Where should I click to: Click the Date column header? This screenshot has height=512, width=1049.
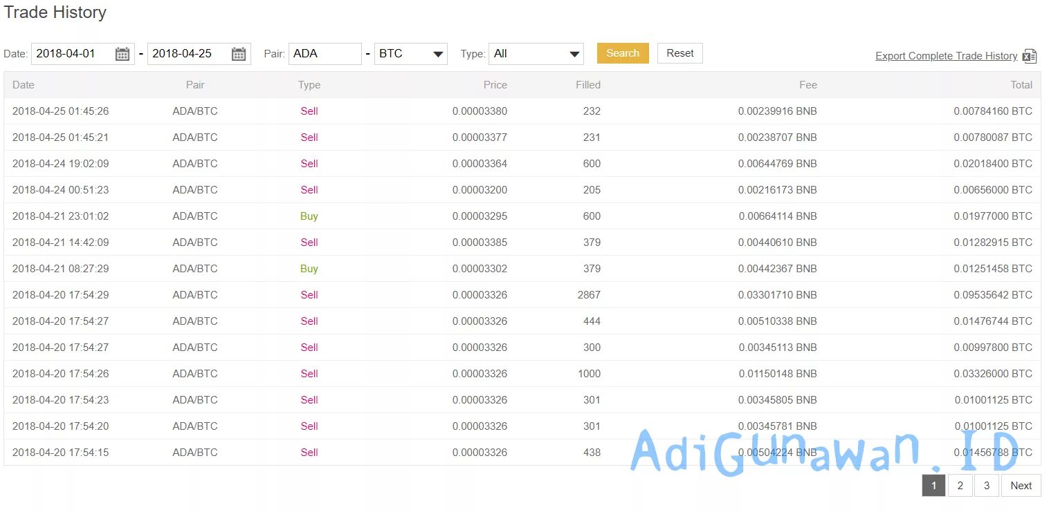pyautogui.click(x=24, y=85)
